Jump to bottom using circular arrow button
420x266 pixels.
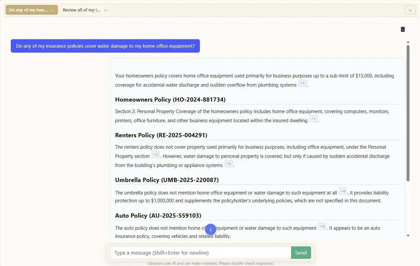click(x=210, y=229)
